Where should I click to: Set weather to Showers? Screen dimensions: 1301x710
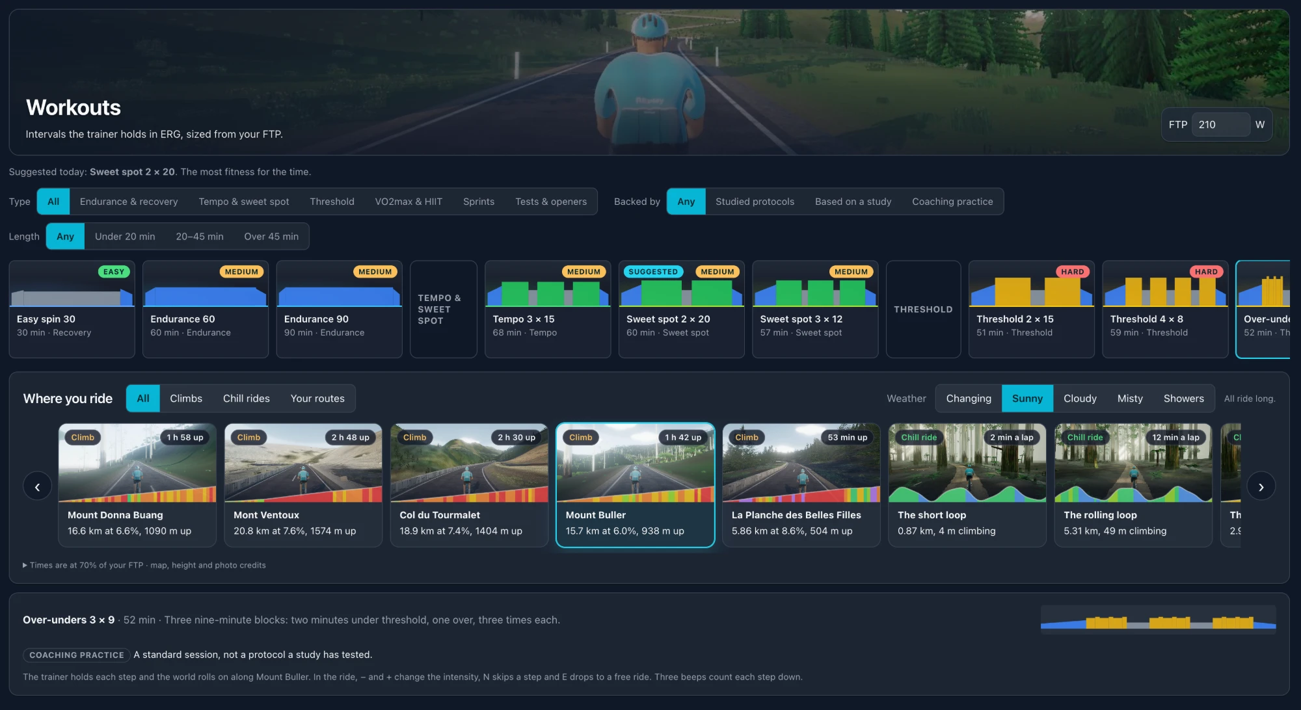pyautogui.click(x=1184, y=399)
